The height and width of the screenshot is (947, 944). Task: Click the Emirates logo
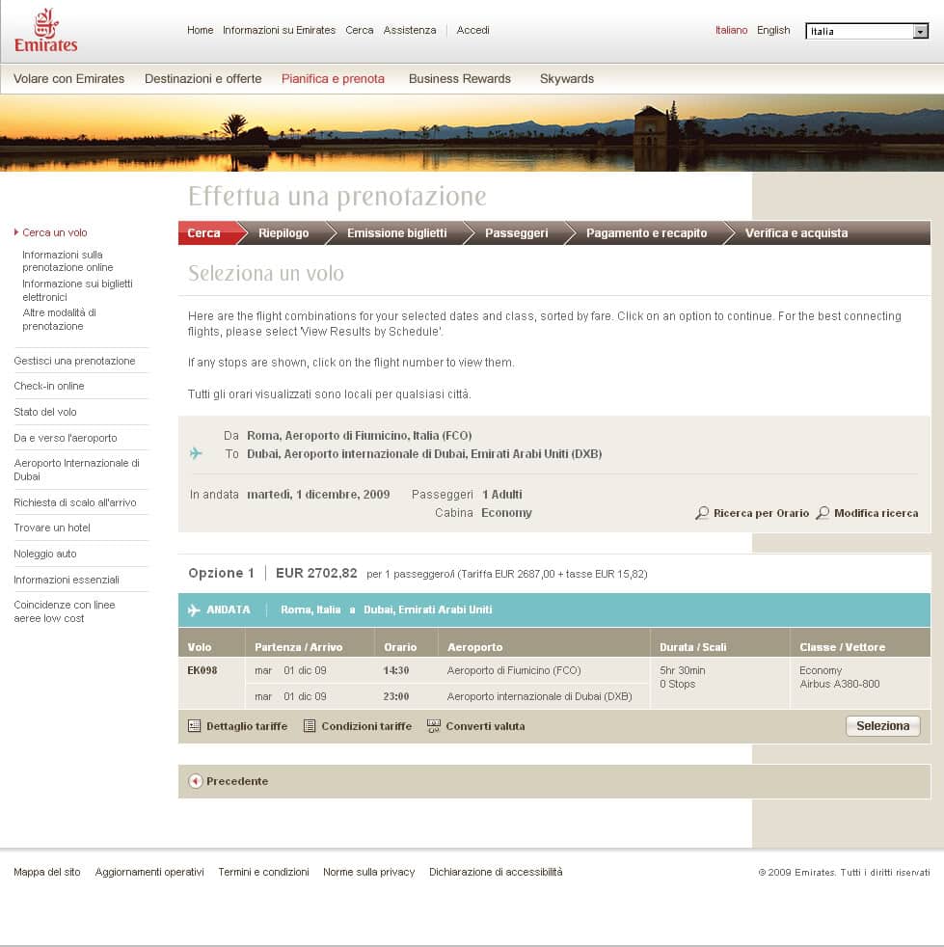(45, 30)
